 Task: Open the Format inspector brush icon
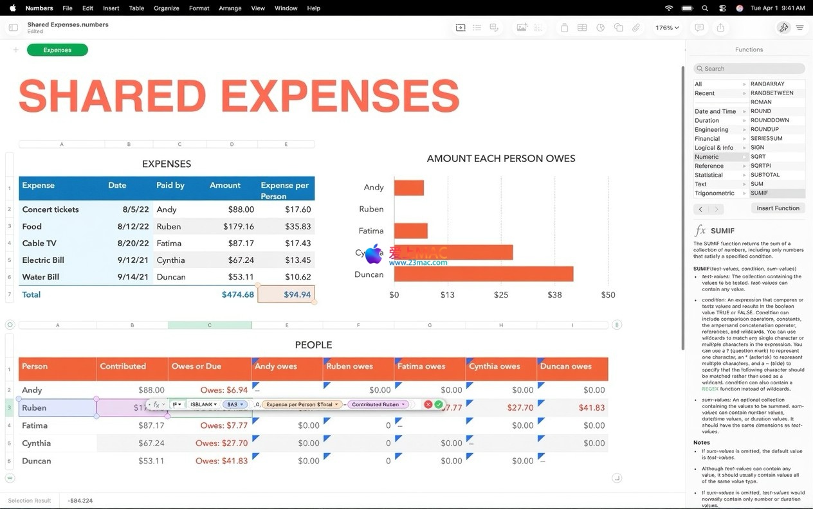coord(783,28)
